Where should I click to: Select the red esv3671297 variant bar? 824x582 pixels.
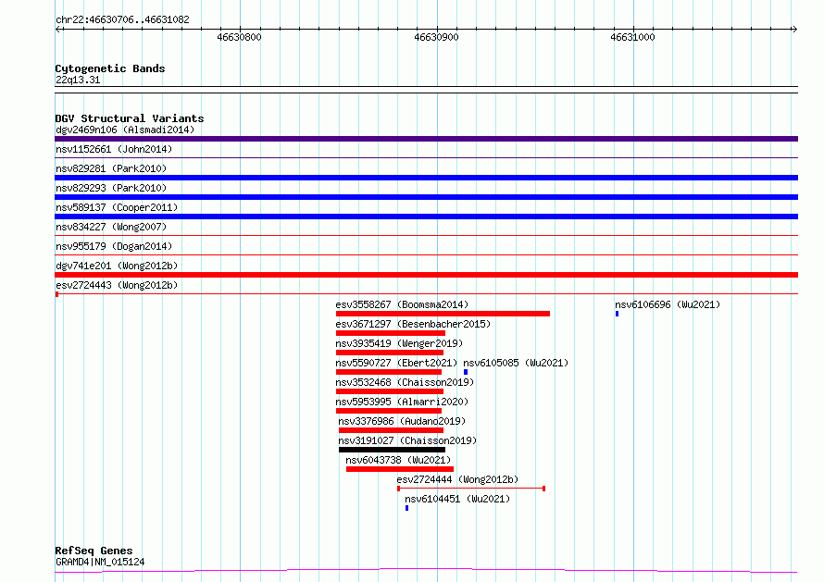(x=391, y=333)
